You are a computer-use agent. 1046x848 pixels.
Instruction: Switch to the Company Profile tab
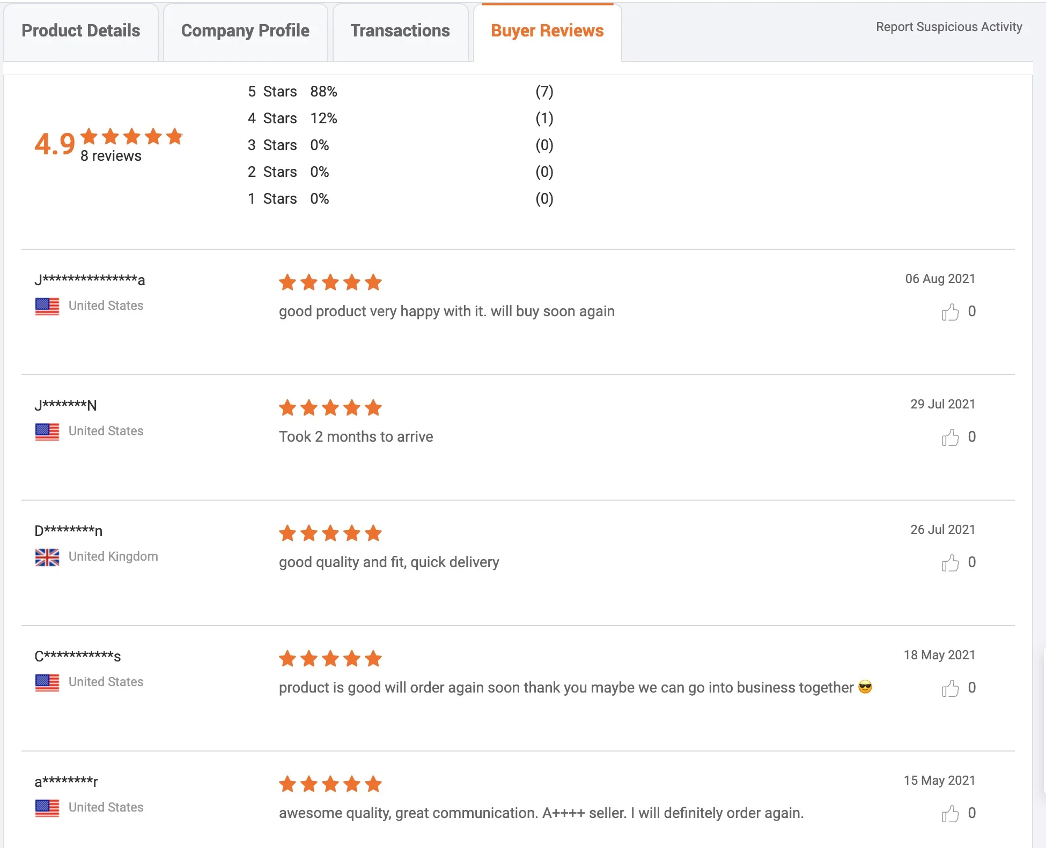pyautogui.click(x=245, y=31)
